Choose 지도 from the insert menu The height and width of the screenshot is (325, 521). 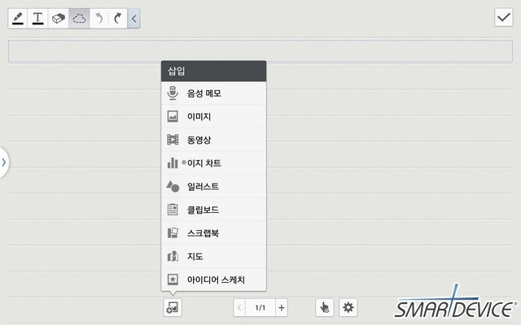[213, 257]
